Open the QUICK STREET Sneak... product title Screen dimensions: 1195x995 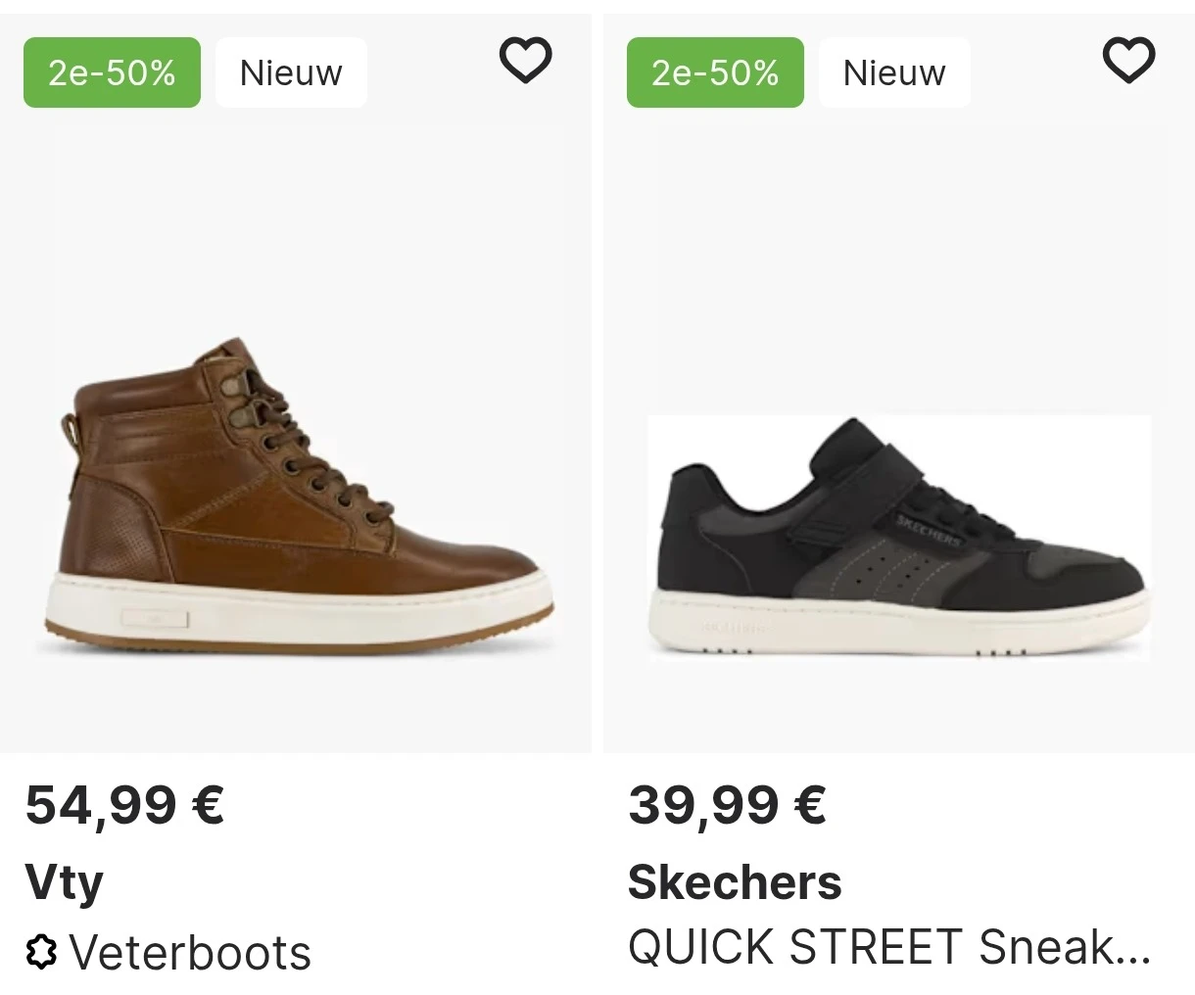tap(888, 946)
